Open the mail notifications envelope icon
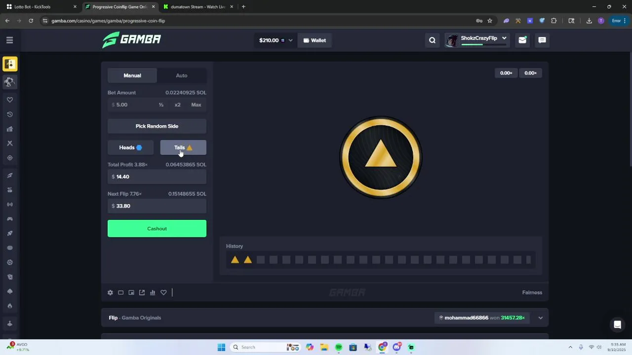This screenshot has height=355, width=632. coord(522,40)
